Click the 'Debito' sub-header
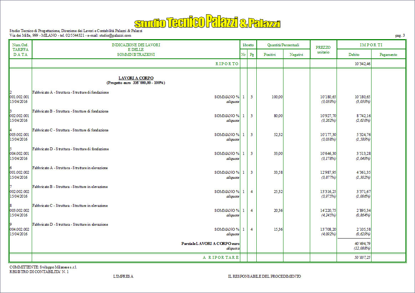Viewport: 415px width, 293px height. pyautogui.click(x=354, y=54)
